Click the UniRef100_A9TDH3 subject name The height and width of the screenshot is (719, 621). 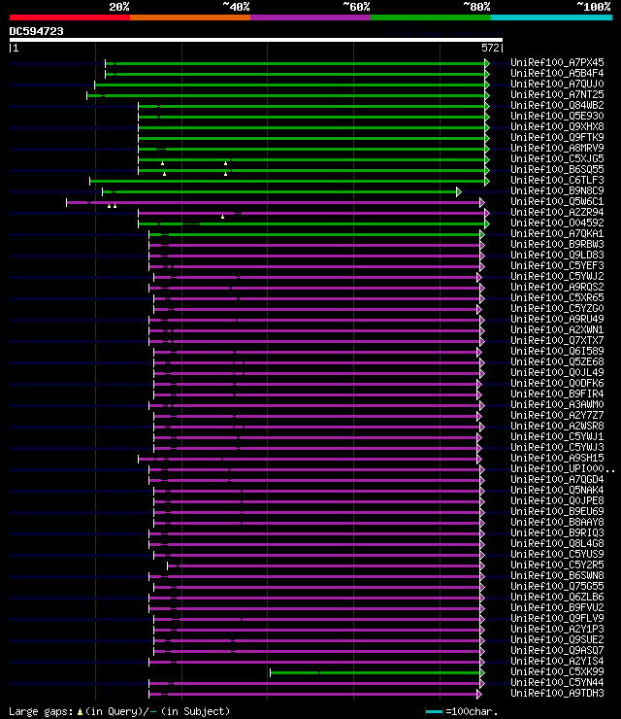coord(557,693)
